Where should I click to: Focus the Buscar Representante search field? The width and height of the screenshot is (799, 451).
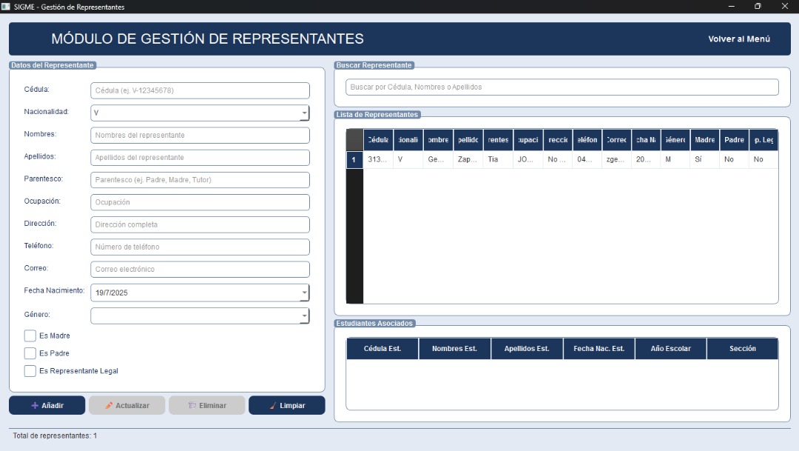pos(562,87)
